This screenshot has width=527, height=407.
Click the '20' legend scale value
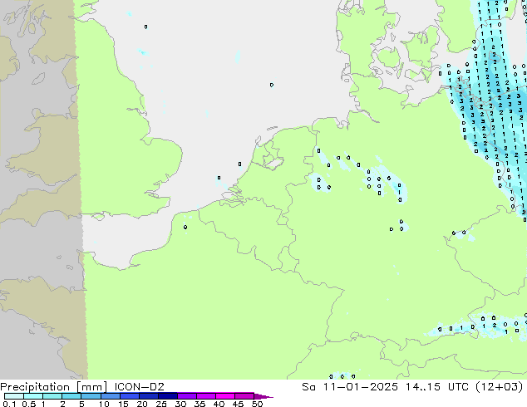click(x=142, y=404)
